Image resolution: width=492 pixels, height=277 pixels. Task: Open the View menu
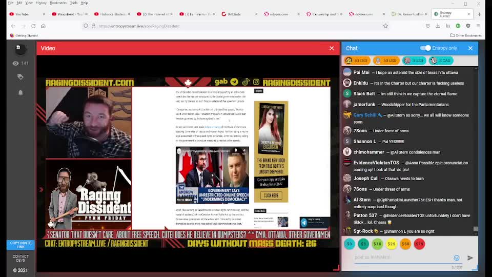click(x=29, y=3)
